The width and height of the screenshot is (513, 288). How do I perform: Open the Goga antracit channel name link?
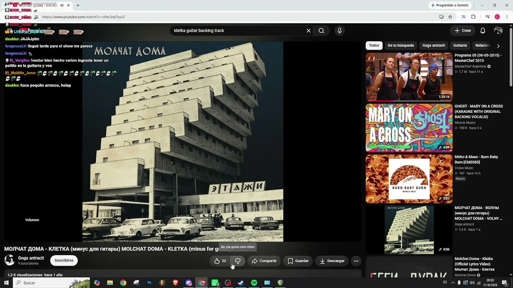31,258
